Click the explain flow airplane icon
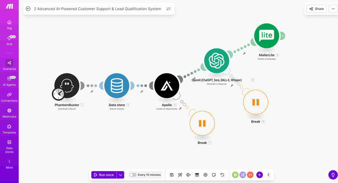Screen dimensions: 338x183 point(188,175)
